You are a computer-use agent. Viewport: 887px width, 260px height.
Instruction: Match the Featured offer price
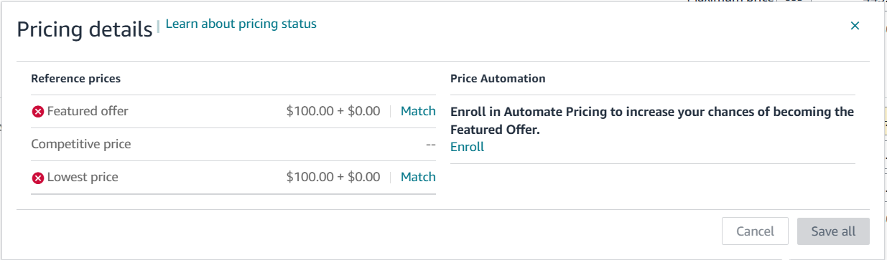point(418,111)
